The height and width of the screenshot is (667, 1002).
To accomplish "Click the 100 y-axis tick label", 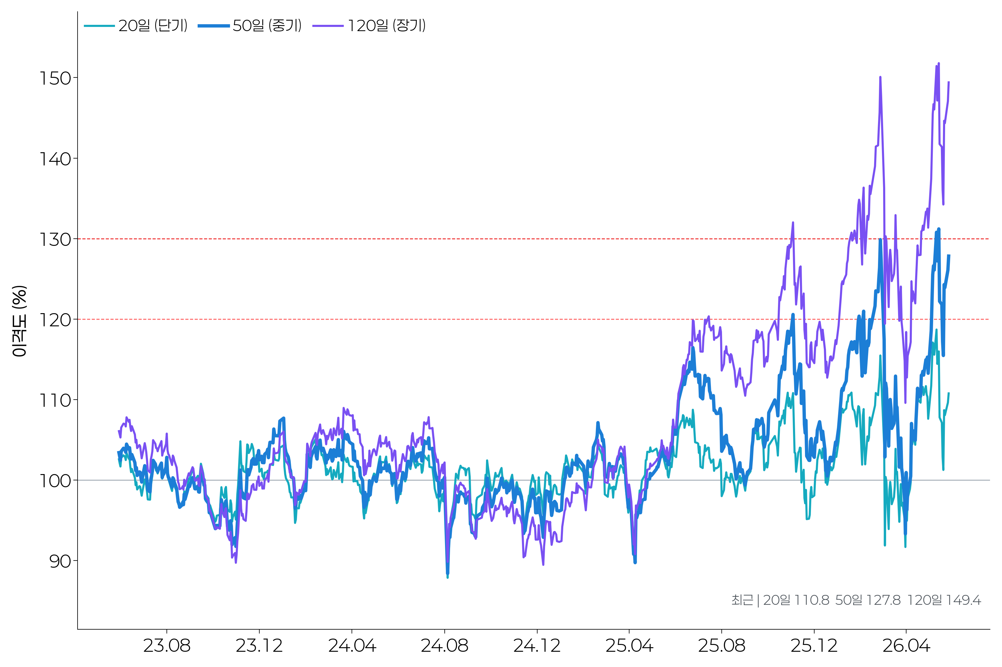I will 55,481.
